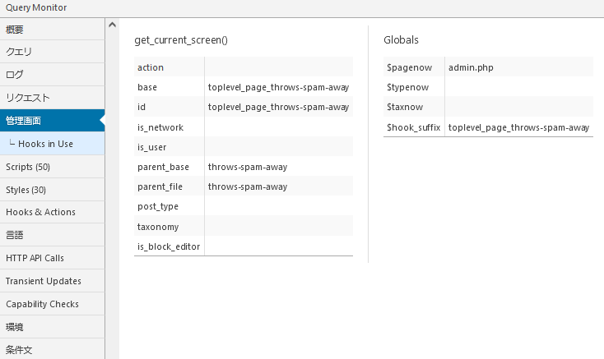Click the admin.php value for $pagenow
The height and width of the screenshot is (359, 604).
tap(471, 67)
